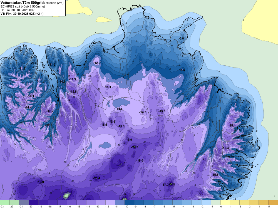Click the -17.2 temperature label
The width and height of the screenshot is (278, 208).
(50, 111)
